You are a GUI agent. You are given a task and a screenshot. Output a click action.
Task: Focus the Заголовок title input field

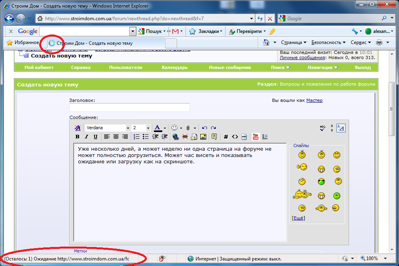click(129, 107)
